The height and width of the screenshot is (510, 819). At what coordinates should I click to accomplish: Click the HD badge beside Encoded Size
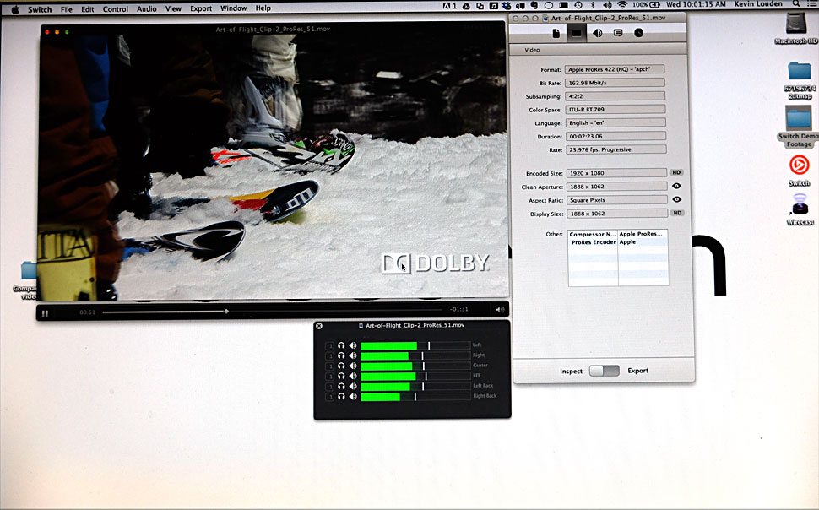coord(676,172)
